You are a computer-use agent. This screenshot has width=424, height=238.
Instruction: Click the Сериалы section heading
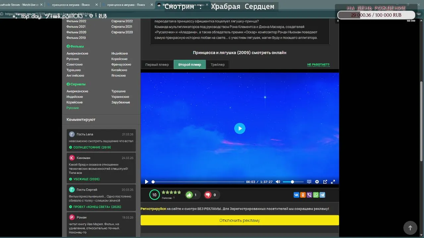(76, 84)
